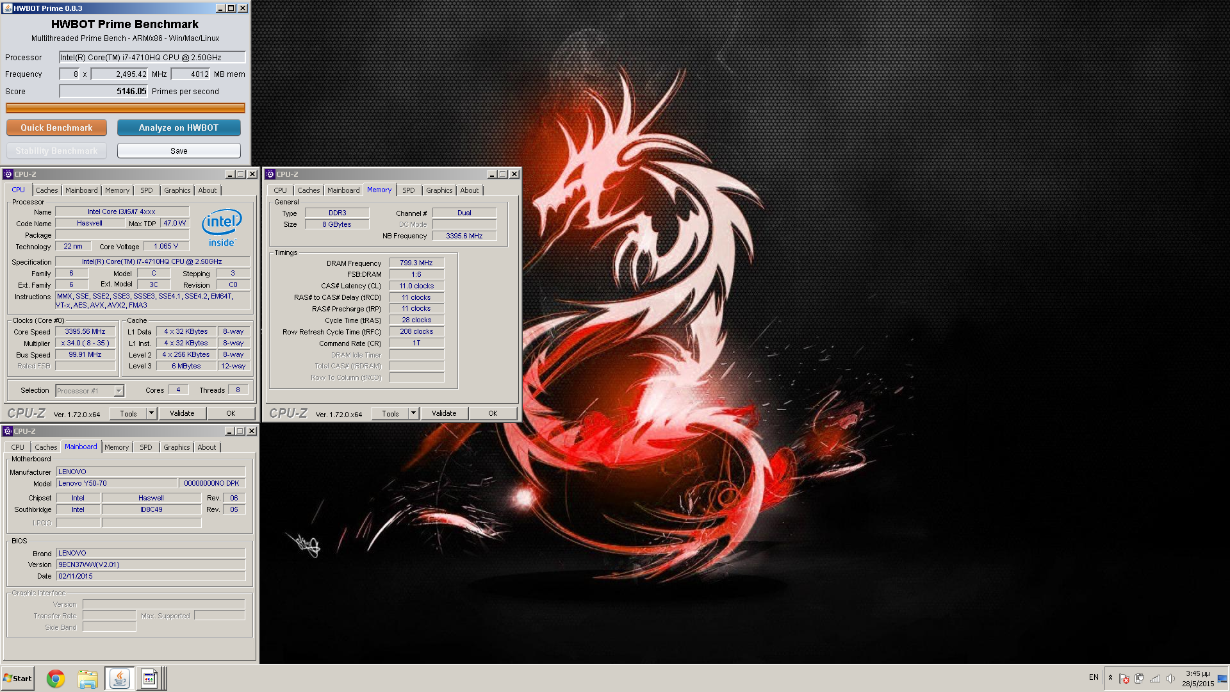Switch to Memory tab in CPU window
Viewport: 1230px width, 692px height.
coord(117,190)
